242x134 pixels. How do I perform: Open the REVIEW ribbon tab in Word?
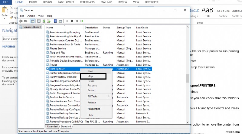point(123,2)
